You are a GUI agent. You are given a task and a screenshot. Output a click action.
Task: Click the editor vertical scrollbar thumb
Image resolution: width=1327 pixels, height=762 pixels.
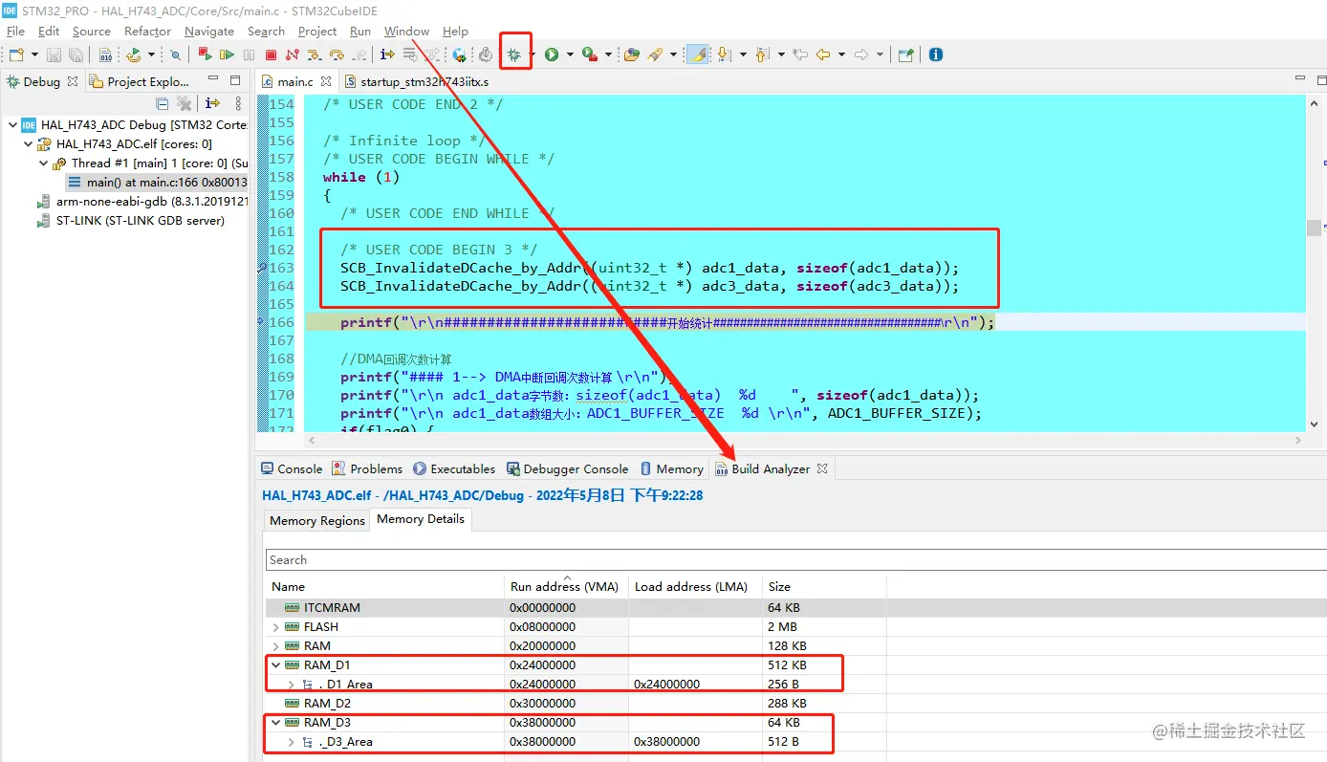tap(1315, 228)
